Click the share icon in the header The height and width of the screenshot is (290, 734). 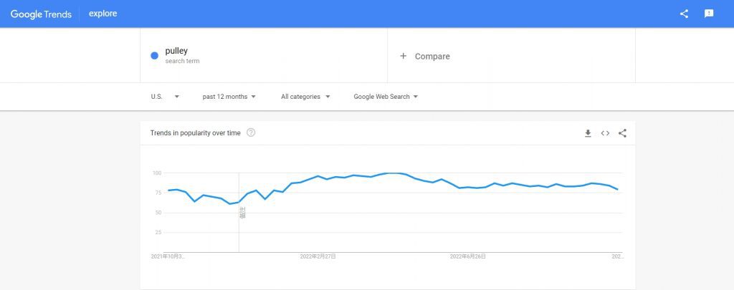point(684,14)
